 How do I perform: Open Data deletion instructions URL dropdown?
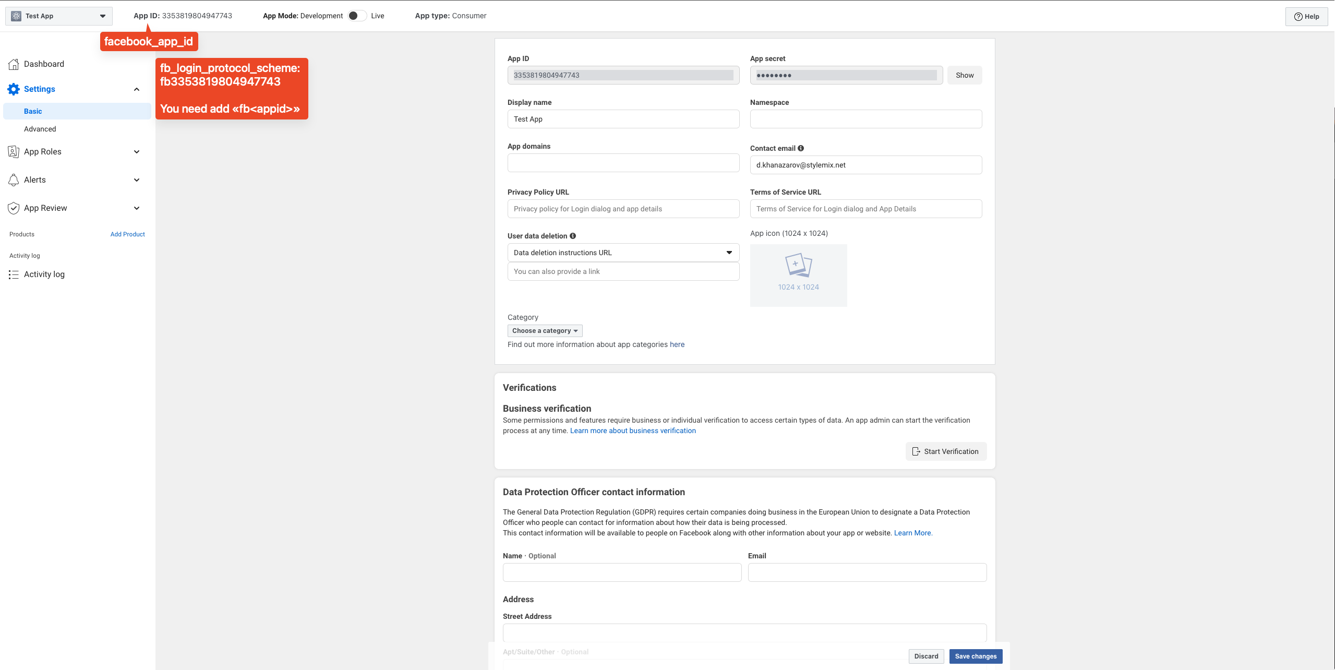tap(623, 253)
